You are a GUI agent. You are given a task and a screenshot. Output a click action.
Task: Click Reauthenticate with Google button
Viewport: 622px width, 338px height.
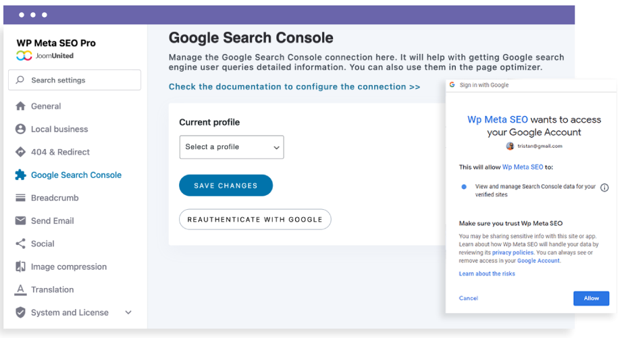tap(255, 219)
